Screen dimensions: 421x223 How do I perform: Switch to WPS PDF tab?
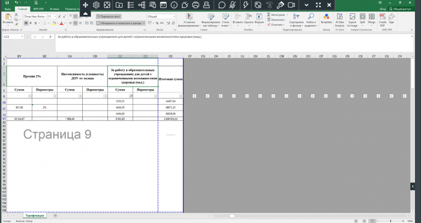pos(39,9)
